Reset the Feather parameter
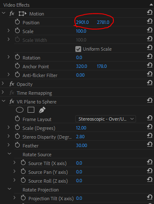 coord(150,145)
